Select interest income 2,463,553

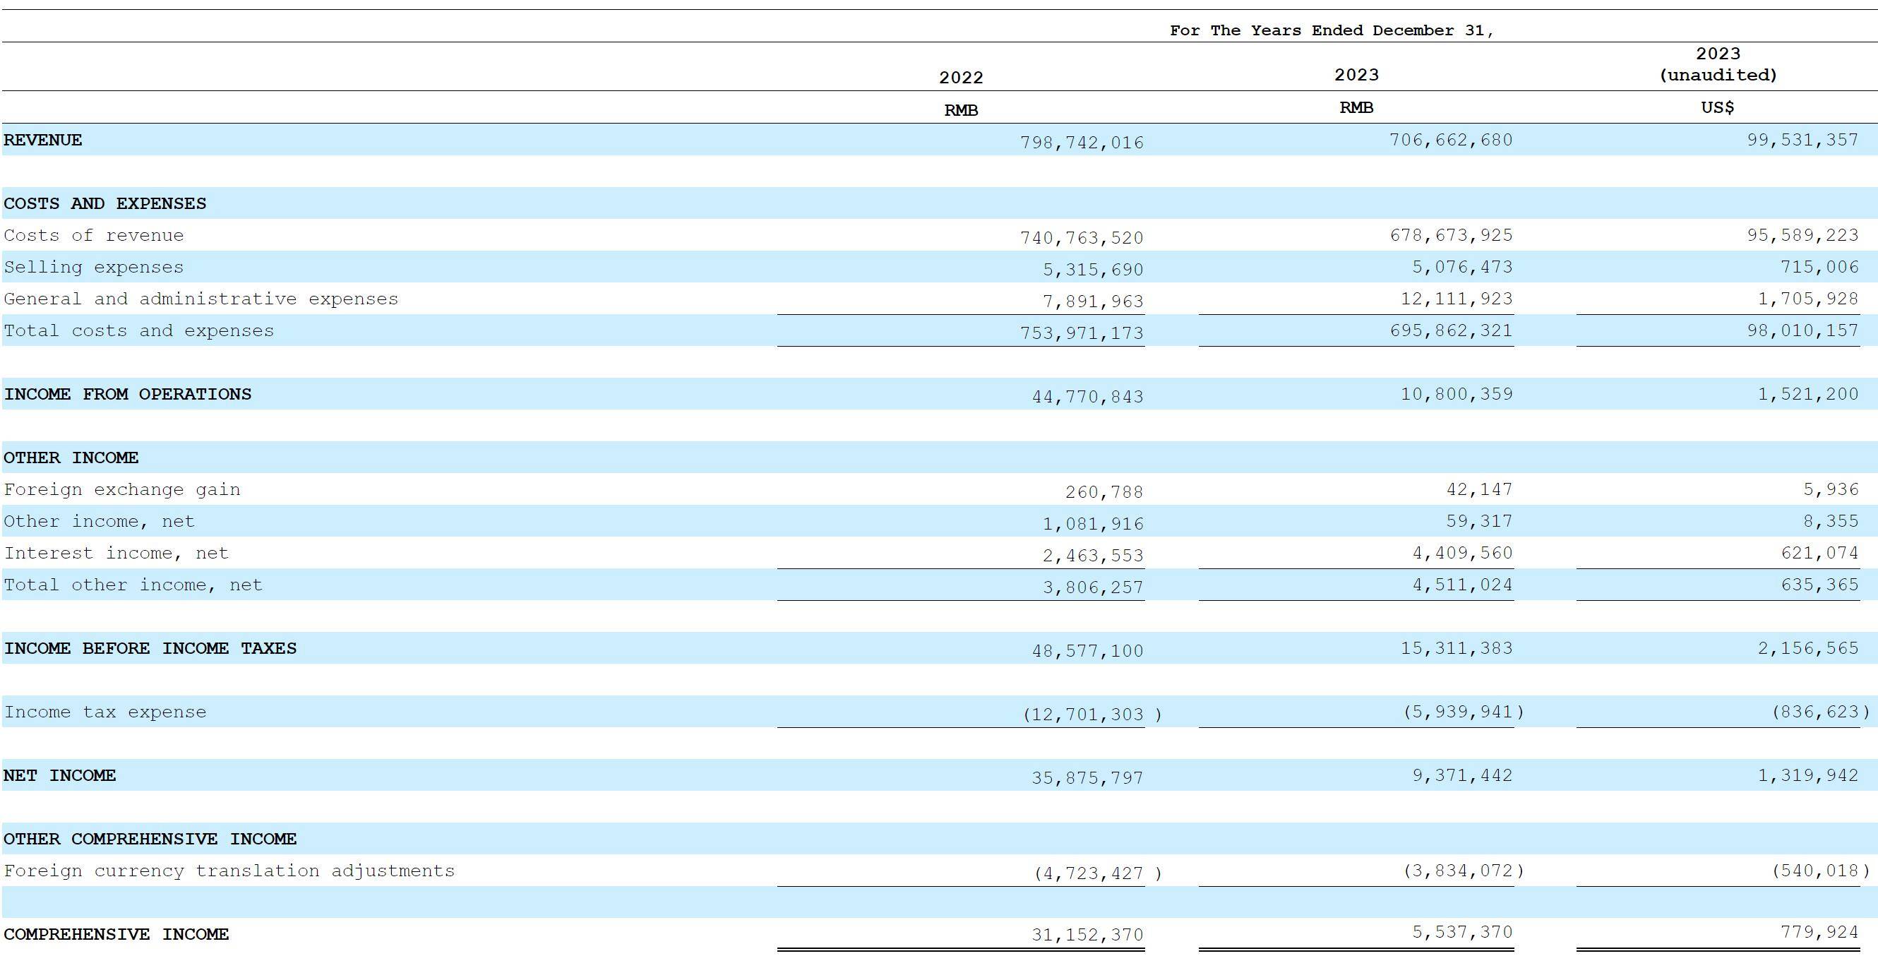click(x=1094, y=556)
